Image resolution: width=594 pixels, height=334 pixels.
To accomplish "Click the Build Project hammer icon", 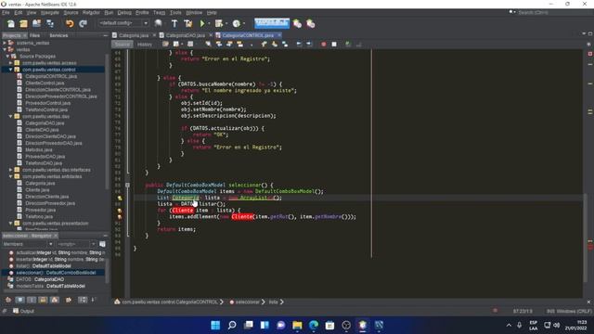I will click(174, 23).
